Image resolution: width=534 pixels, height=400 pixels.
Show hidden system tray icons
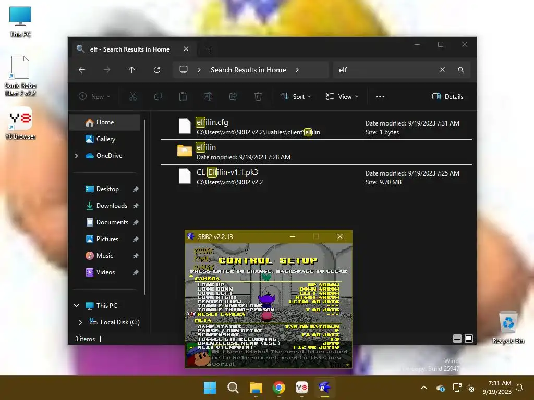coord(424,387)
